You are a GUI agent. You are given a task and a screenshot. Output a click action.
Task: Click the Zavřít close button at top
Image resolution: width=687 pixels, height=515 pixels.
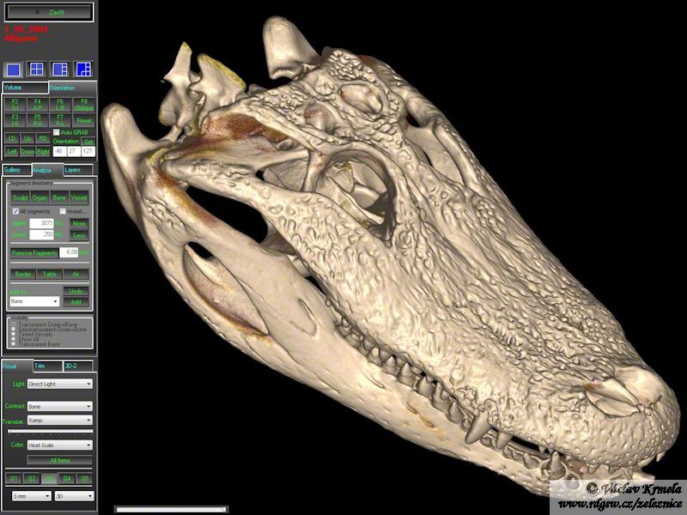pyautogui.click(x=49, y=12)
